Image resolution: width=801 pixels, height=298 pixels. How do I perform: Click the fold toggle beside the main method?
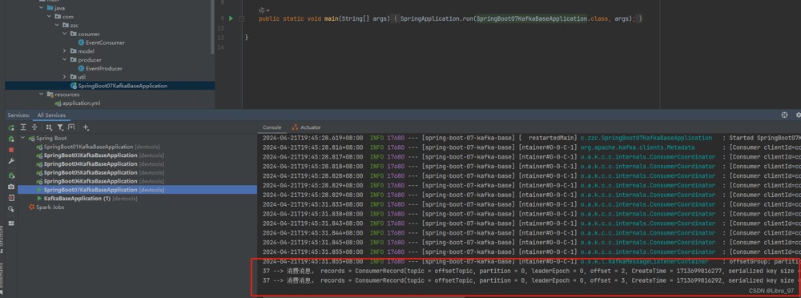pos(242,19)
